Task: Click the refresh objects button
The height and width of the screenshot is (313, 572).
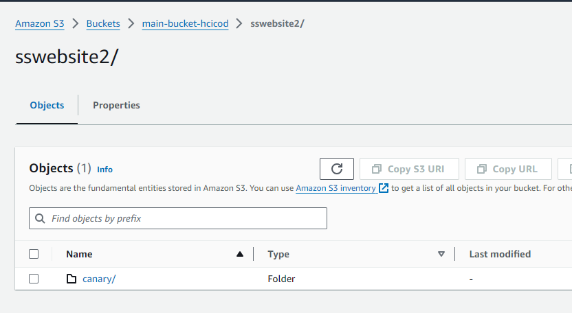Action: click(337, 169)
